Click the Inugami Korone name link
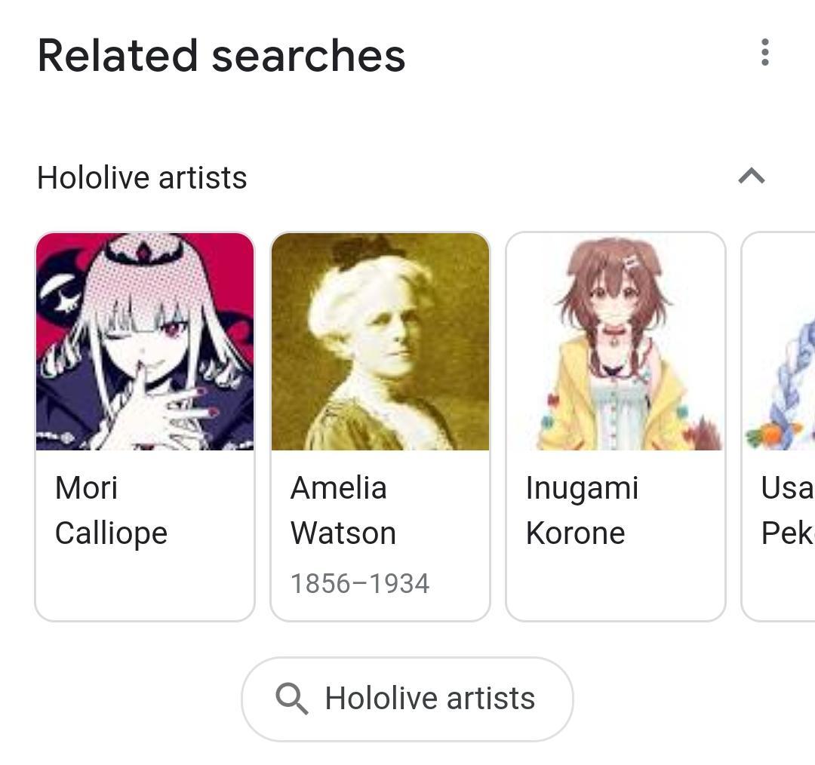This screenshot has width=815, height=765. [583, 510]
